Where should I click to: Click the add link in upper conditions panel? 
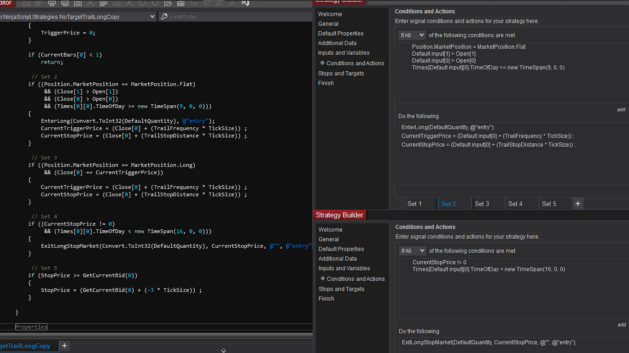621,109
